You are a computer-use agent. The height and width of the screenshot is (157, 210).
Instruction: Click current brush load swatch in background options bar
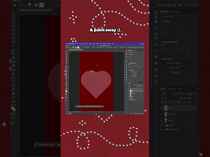pos(42,5)
